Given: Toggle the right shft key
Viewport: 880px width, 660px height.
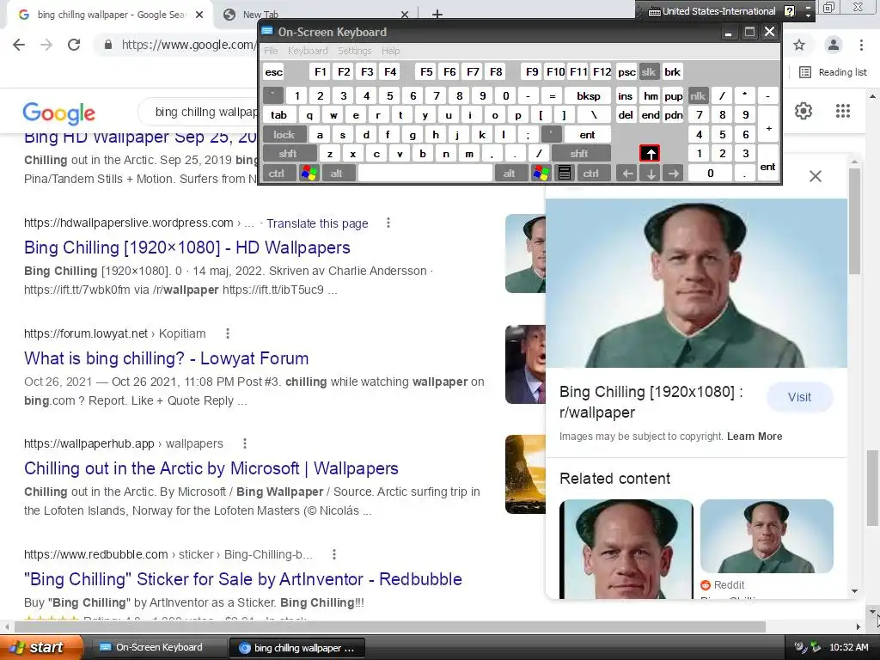Looking at the screenshot, I should [x=581, y=154].
